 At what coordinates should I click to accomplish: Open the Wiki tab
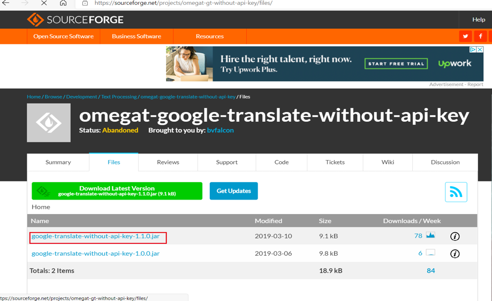click(x=388, y=162)
